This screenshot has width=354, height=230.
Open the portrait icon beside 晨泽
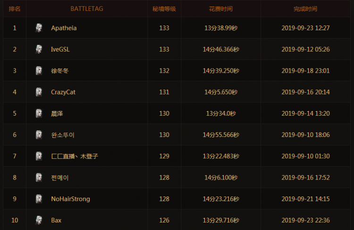[x=39, y=113]
